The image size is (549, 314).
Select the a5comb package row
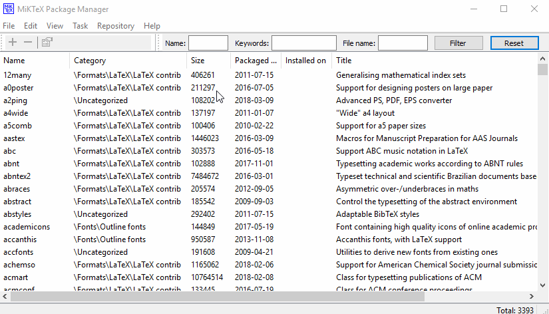pyautogui.click(x=269, y=125)
